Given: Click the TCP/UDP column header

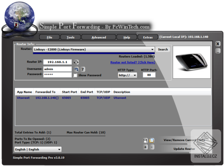Looking at the screenshot, I should (103, 92).
